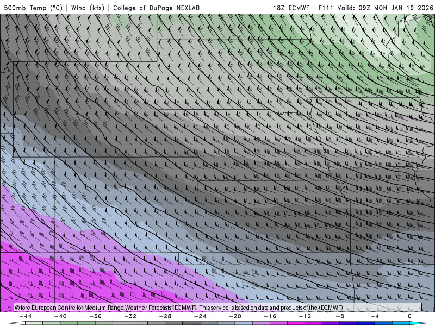The width and height of the screenshot is (435, 326).
Task: Click the -20 legend label
Action: point(235,316)
